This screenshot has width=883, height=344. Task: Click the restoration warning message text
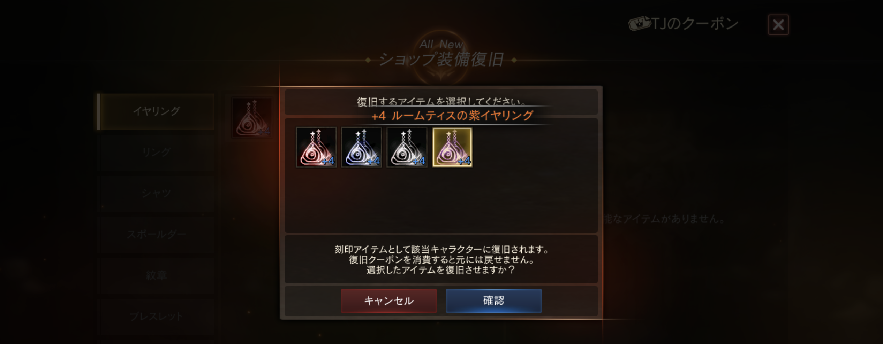(441, 260)
